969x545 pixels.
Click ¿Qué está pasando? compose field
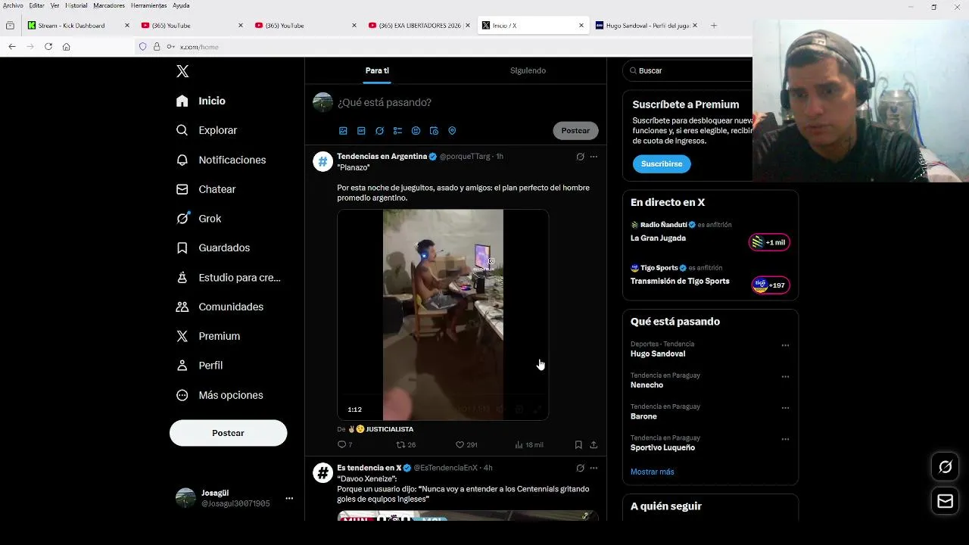[385, 102]
